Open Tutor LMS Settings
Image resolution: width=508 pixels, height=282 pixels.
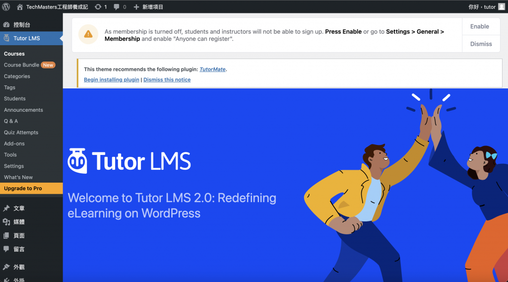pos(14,166)
